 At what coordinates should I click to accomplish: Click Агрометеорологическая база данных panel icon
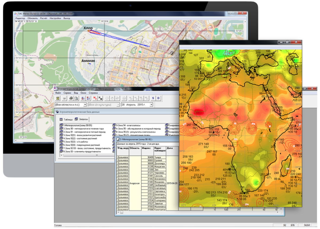coord(57,112)
